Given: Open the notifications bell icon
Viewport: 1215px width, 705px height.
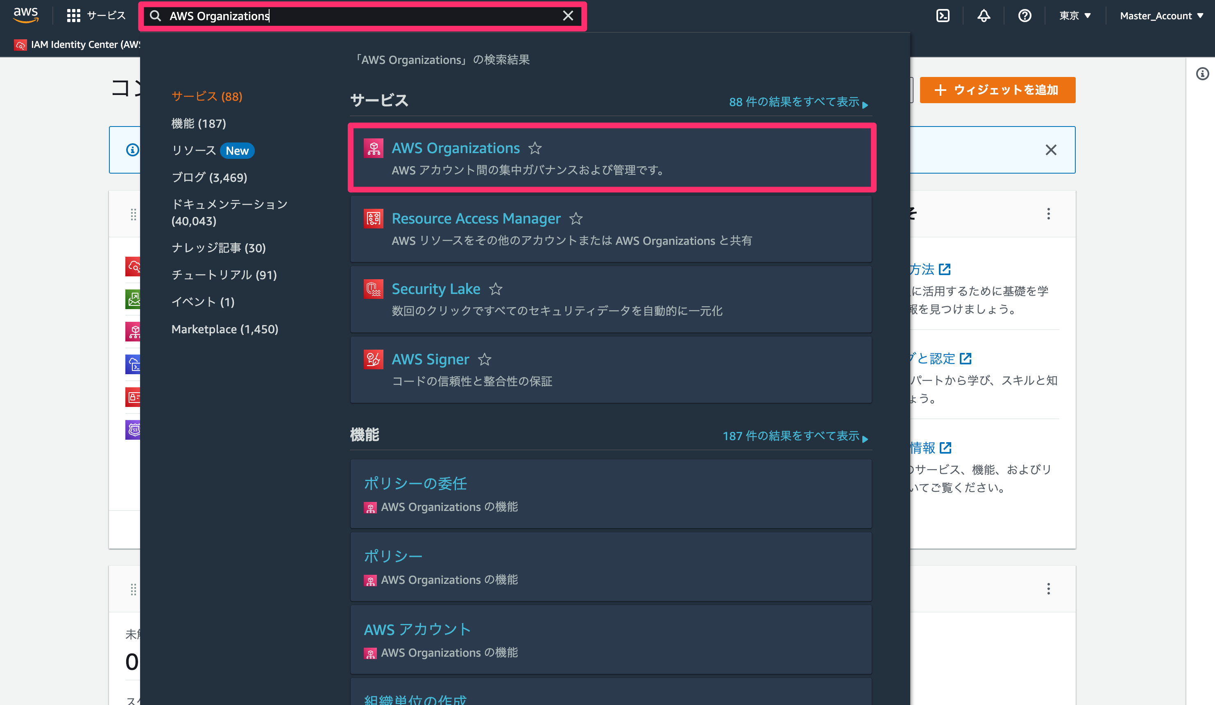Looking at the screenshot, I should (984, 16).
